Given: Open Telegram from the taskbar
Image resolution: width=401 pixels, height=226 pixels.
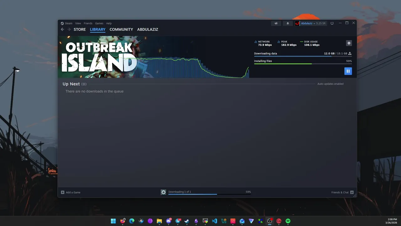Looking at the screenshot, I should click(x=178, y=221).
